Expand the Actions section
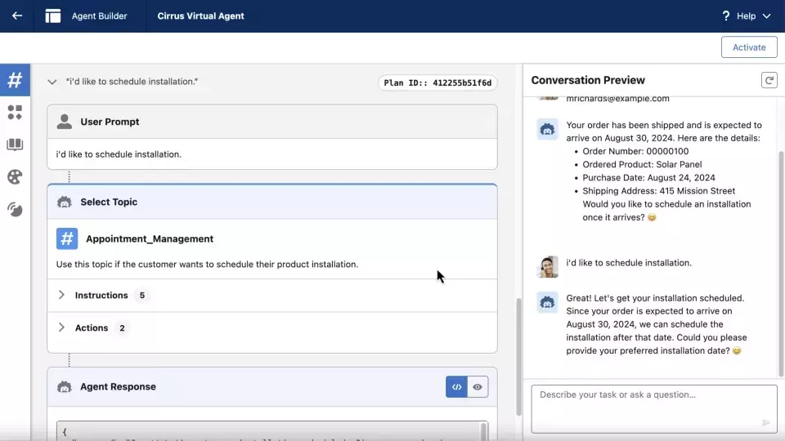The width and height of the screenshot is (785, 441). click(61, 327)
